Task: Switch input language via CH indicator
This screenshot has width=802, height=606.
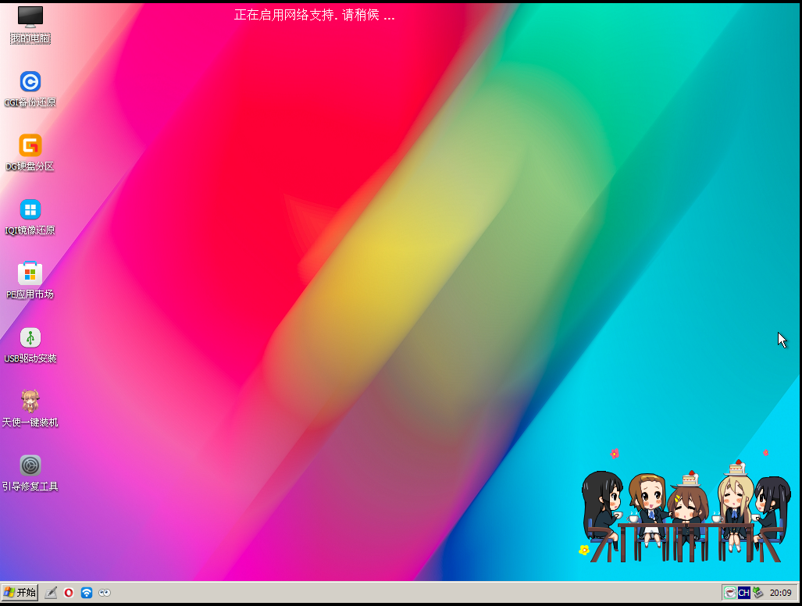Action: point(743,592)
